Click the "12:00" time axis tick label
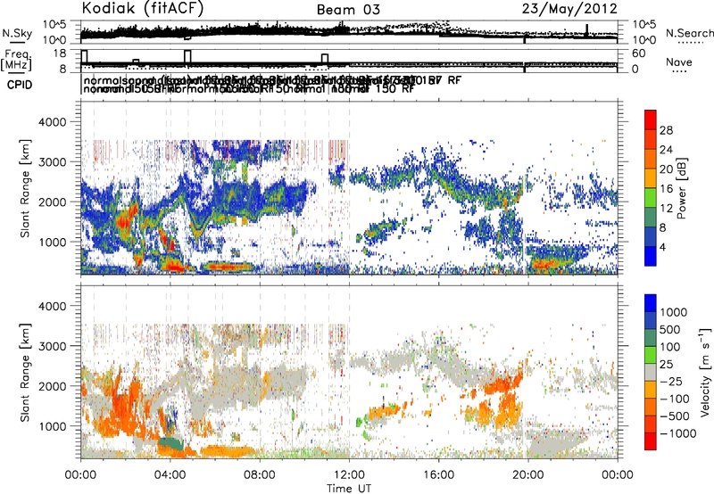Screen dimensions: 714x494 349,475
